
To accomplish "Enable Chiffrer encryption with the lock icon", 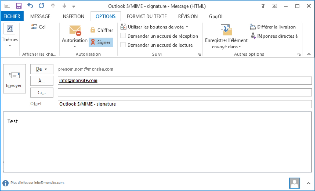I will coord(101,30).
